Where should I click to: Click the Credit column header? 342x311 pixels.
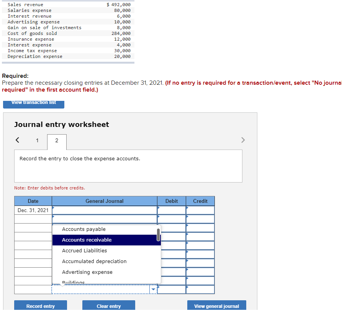pyautogui.click(x=200, y=201)
